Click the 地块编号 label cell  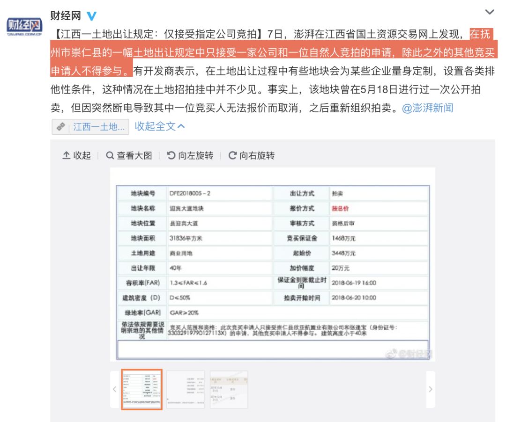pyautogui.click(x=142, y=193)
